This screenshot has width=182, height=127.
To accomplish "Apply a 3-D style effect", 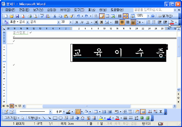I will click(x=148, y=118).
